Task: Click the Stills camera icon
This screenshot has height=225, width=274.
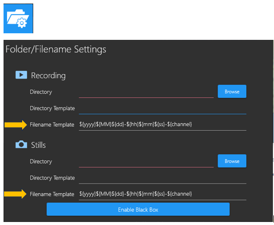Action: (x=21, y=144)
